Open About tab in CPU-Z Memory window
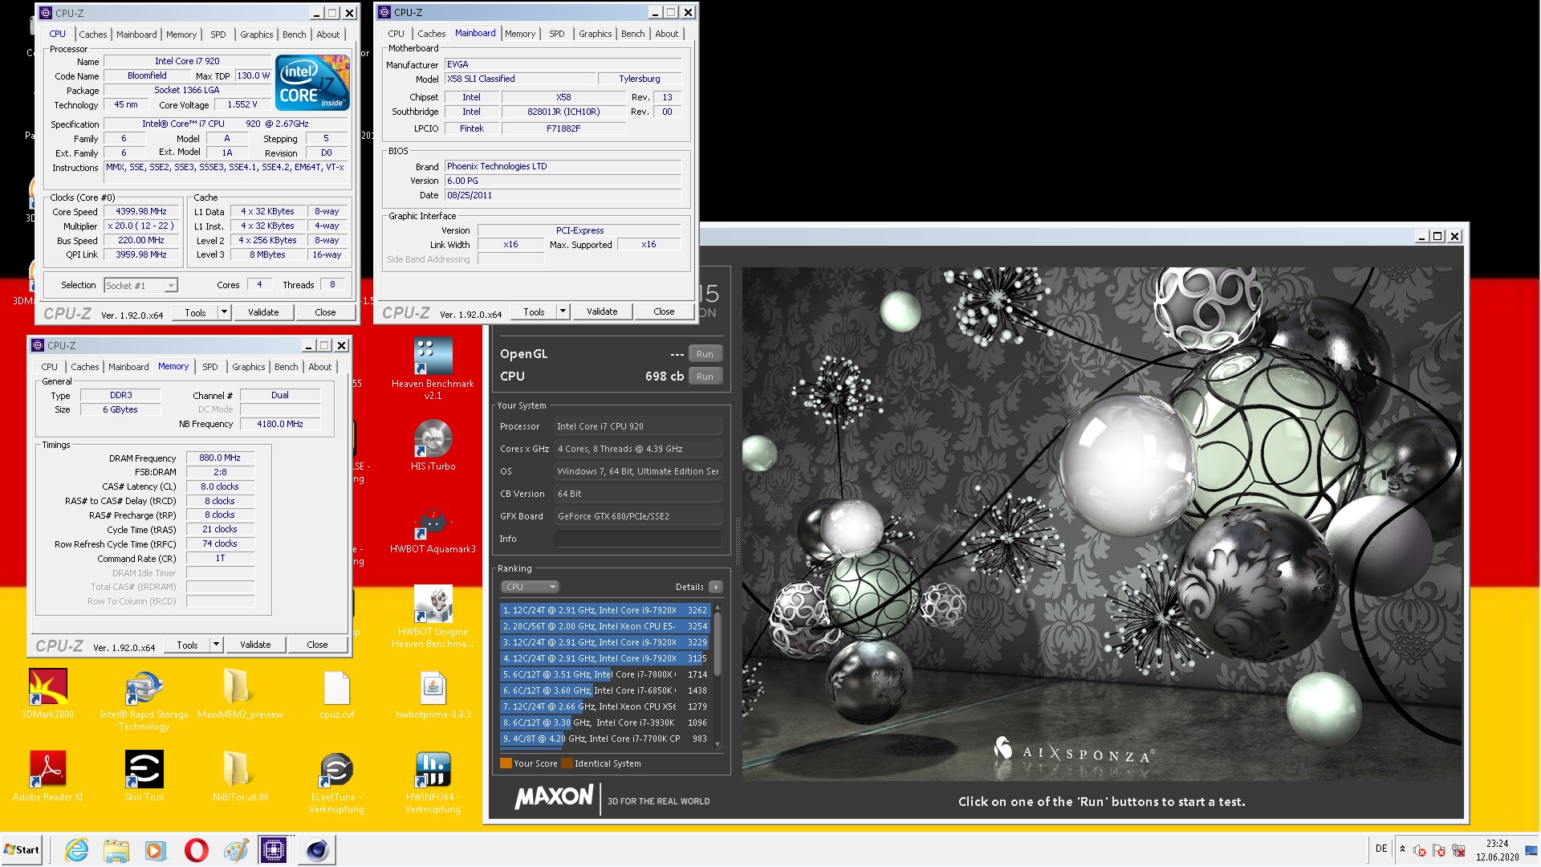 pos(319,367)
